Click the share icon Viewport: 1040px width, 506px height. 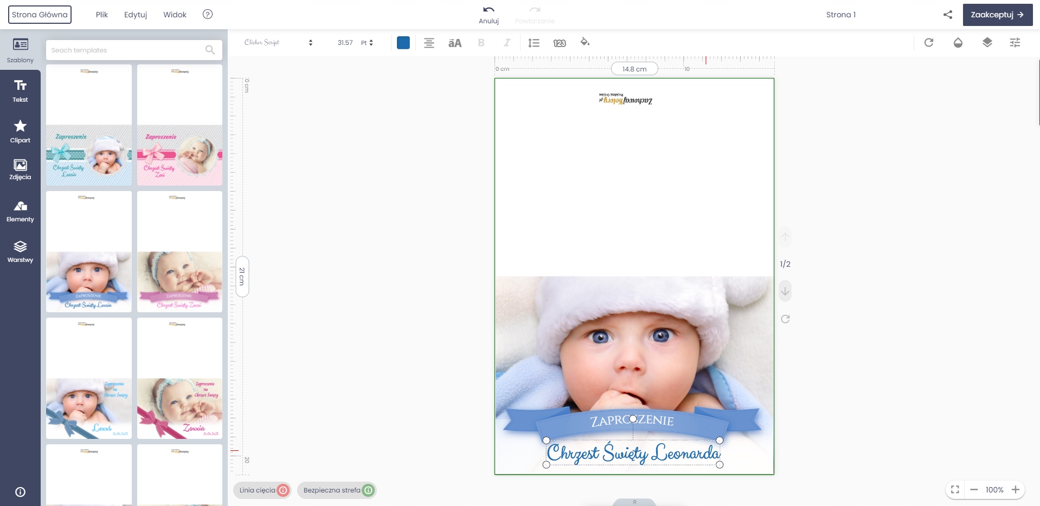click(947, 15)
